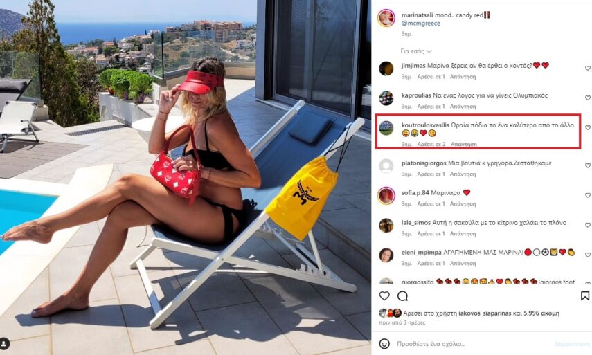This screenshot has height=355, width=592.
Task: View likes on platonisgiorgos comment
Action: [x=431, y=174]
